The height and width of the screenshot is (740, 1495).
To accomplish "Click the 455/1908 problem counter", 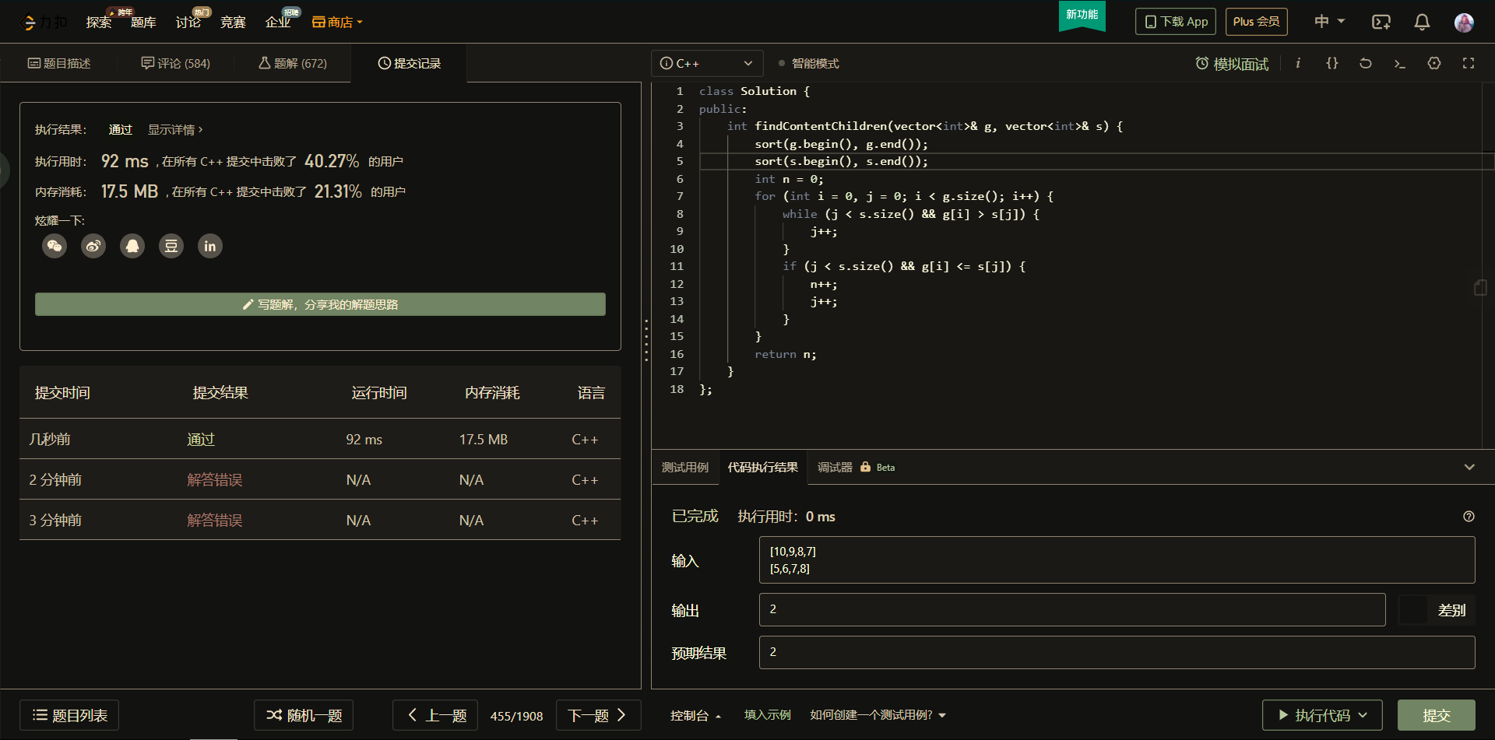I will click(x=517, y=716).
